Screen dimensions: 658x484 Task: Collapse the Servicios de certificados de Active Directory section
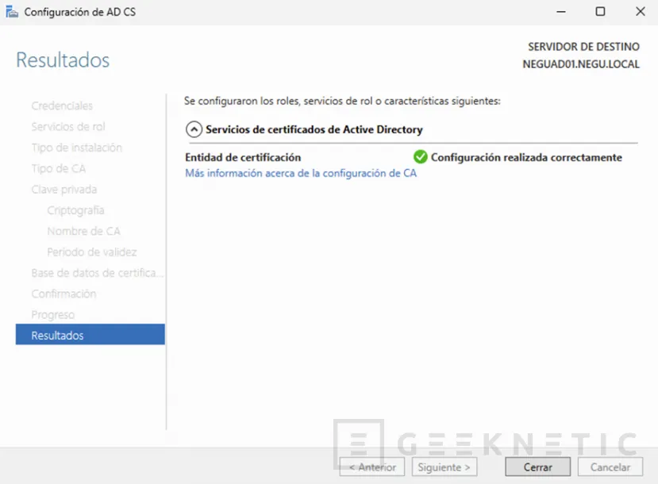click(x=193, y=128)
